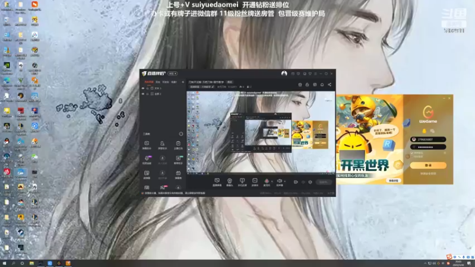Screen dimensions: 475x267
Task: Open taskbar search
Action: coord(13,263)
